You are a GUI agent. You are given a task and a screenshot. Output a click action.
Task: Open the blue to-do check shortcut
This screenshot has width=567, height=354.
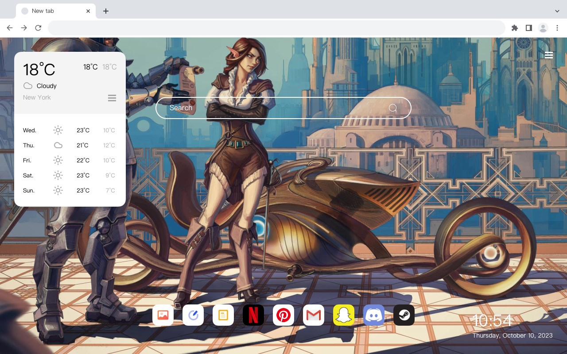[193, 315]
